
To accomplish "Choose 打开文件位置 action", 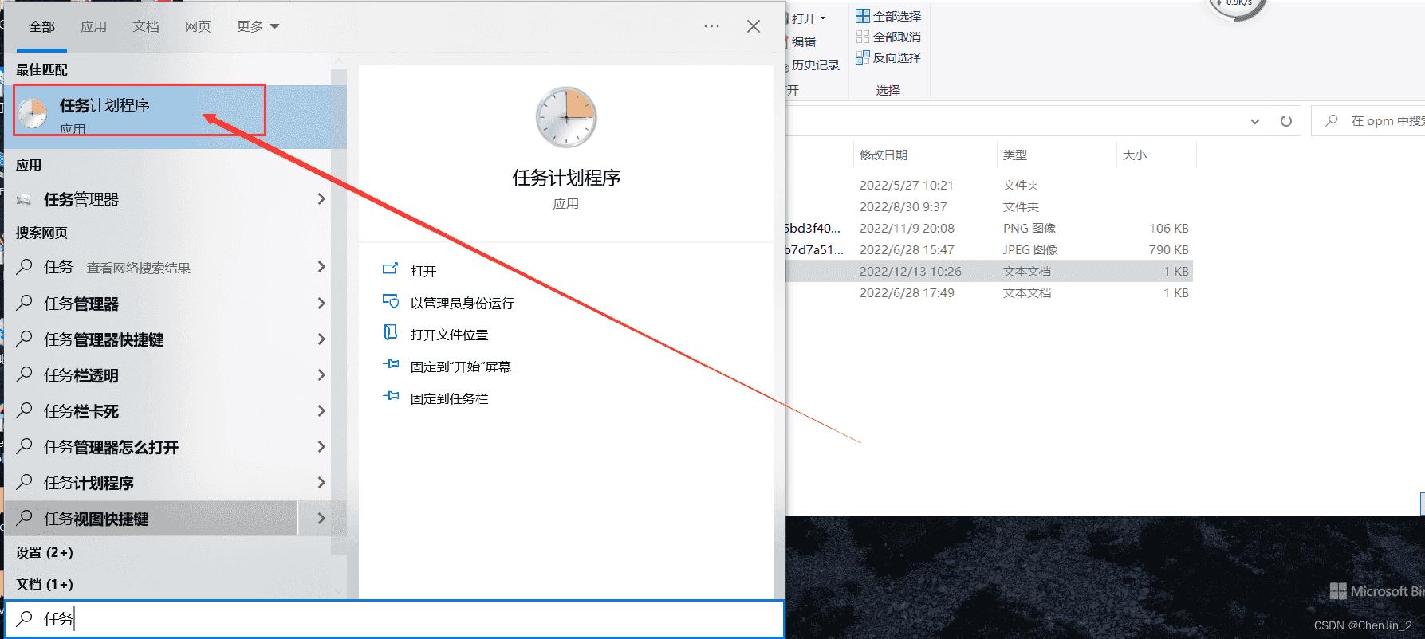I will [x=450, y=335].
